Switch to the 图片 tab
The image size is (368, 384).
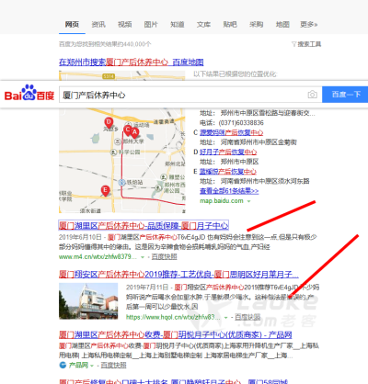click(151, 25)
